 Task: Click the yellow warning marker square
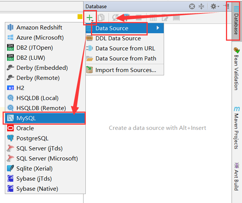(80, 16)
